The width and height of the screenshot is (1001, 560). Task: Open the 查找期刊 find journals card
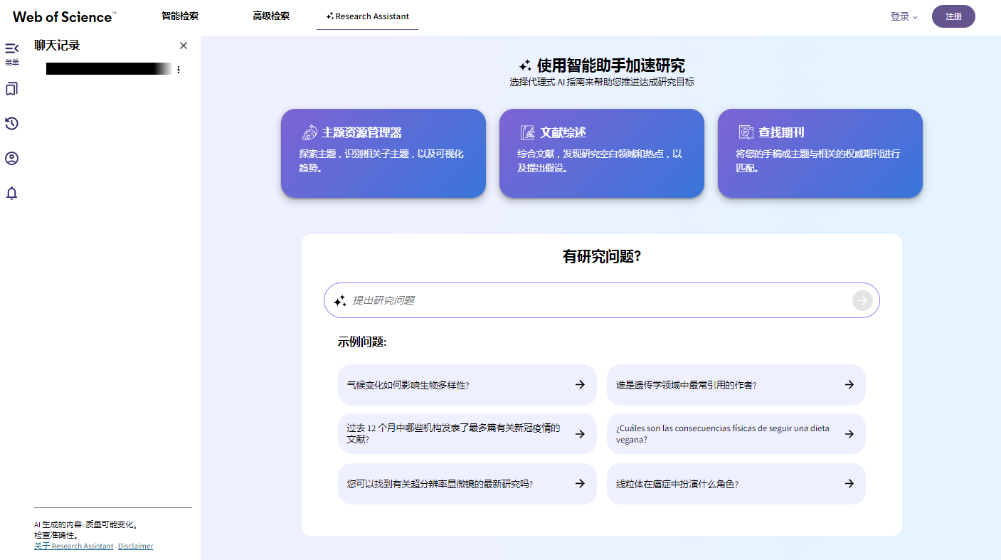[820, 153]
